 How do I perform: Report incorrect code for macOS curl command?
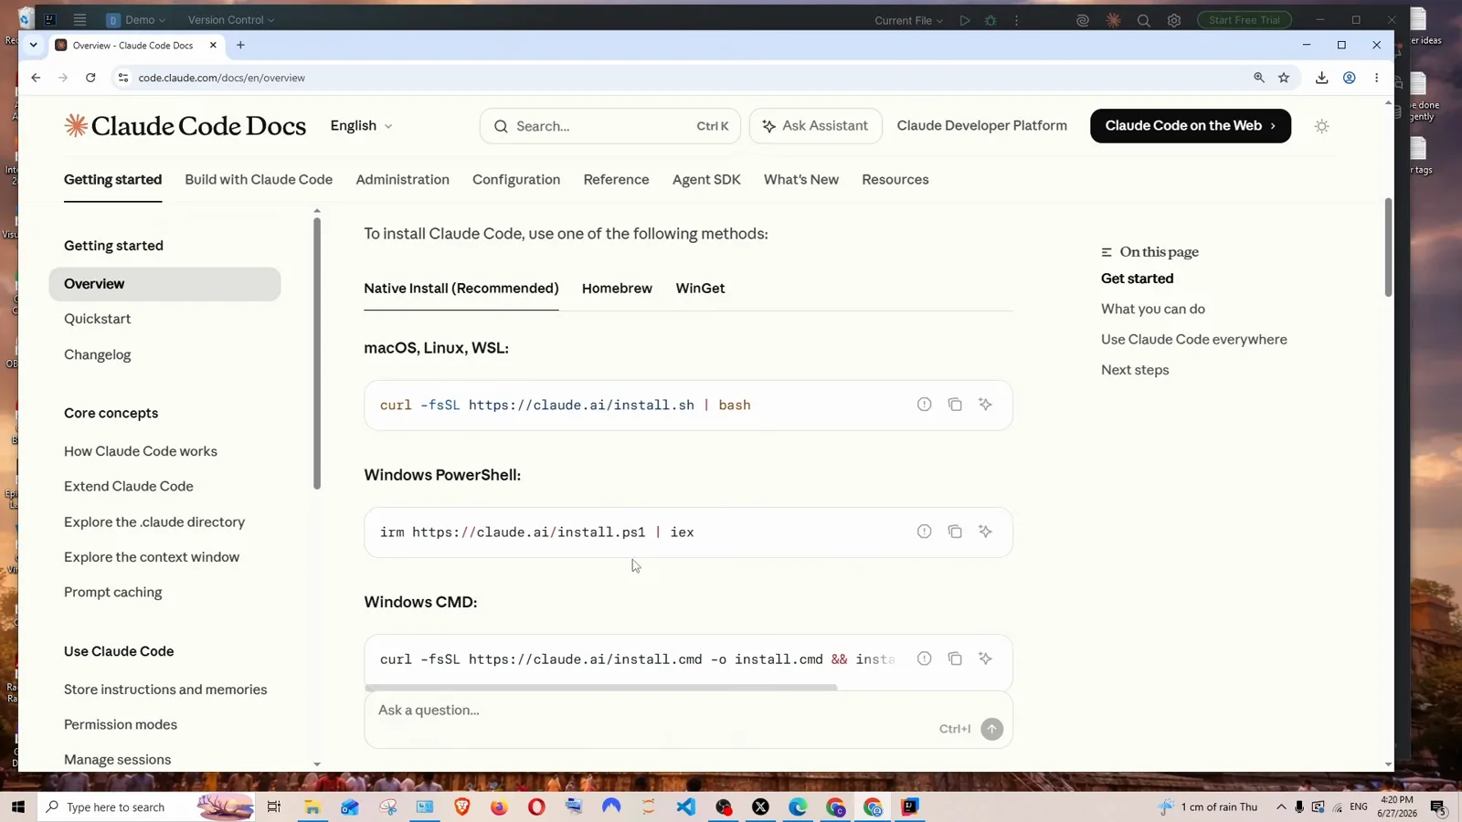(x=925, y=405)
